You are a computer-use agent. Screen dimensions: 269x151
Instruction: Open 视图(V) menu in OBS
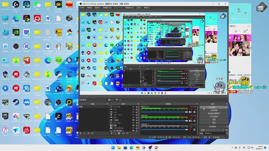[98, 8]
